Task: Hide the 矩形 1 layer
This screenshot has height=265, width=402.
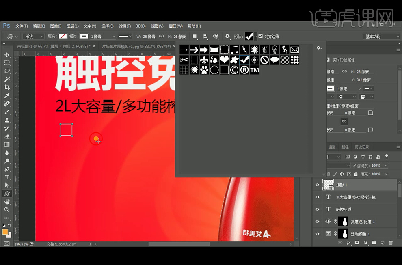Action: (x=317, y=185)
